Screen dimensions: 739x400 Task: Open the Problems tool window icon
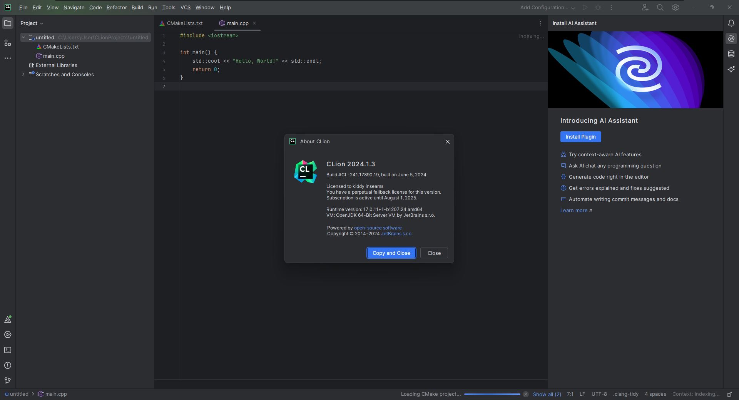click(7, 365)
